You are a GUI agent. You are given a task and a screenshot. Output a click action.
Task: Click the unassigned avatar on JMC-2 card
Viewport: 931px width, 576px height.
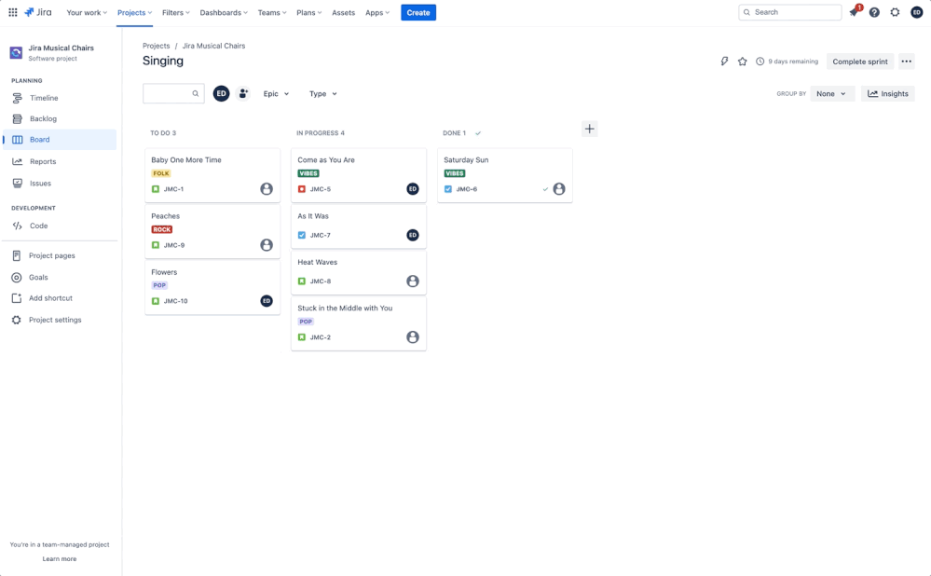click(x=413, y=336)
